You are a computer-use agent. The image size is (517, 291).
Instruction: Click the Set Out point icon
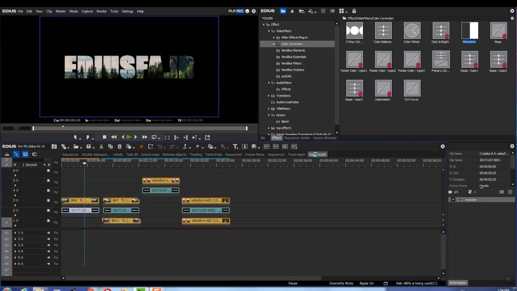click(89, 137)
